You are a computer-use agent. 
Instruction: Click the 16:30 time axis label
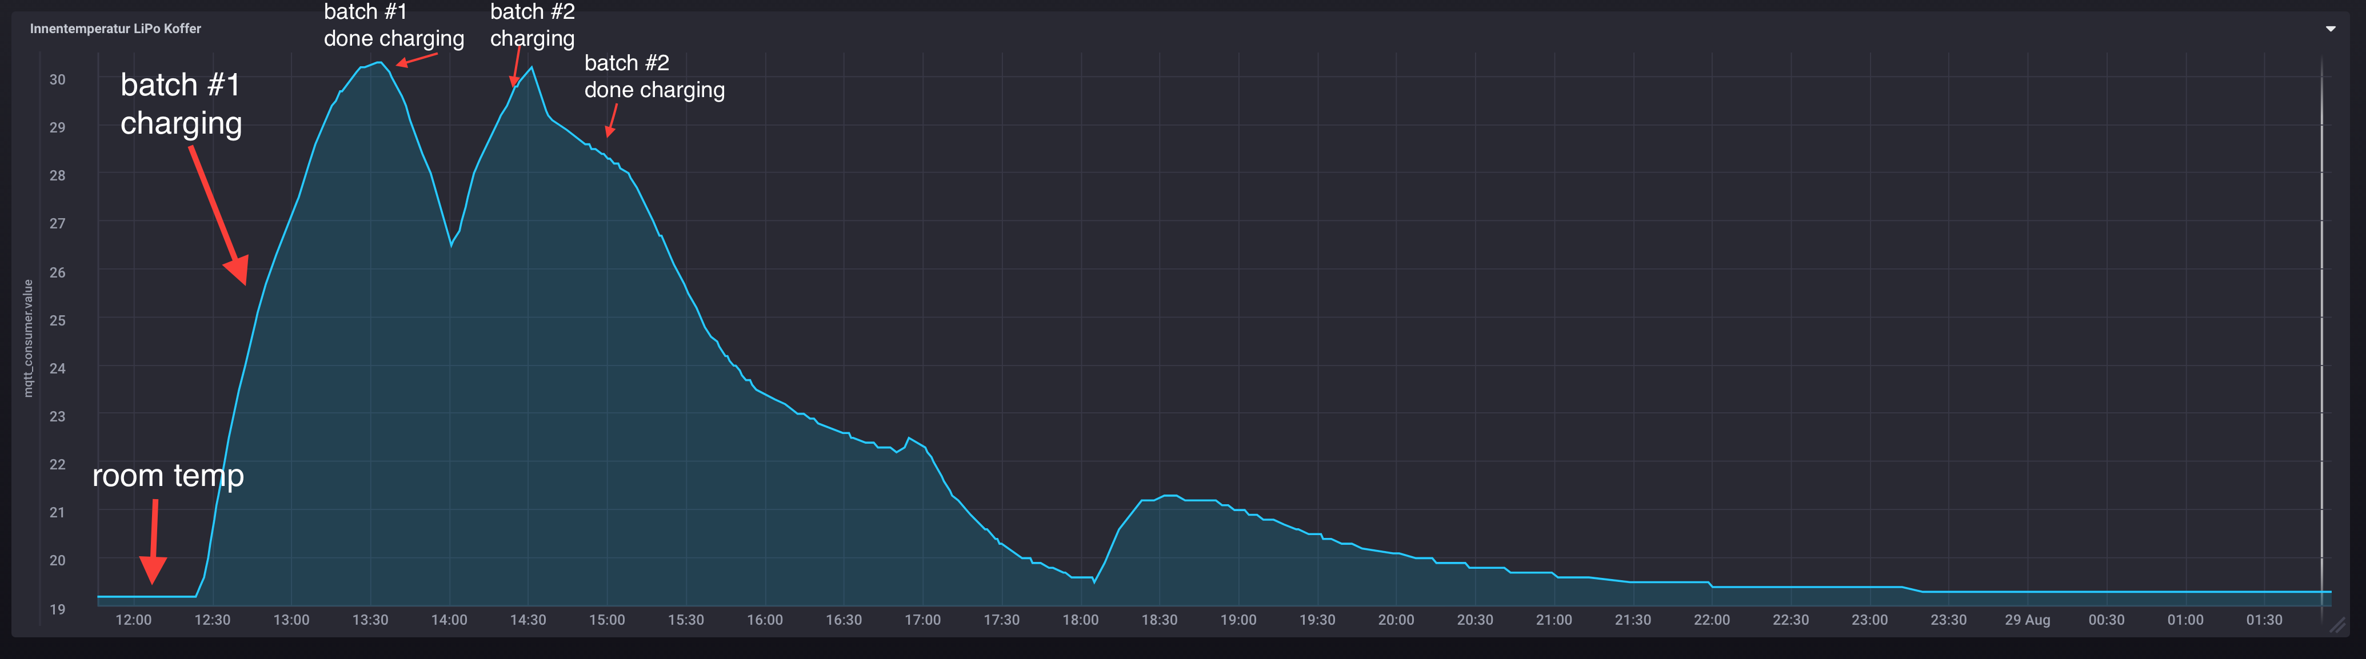point(844,620)
